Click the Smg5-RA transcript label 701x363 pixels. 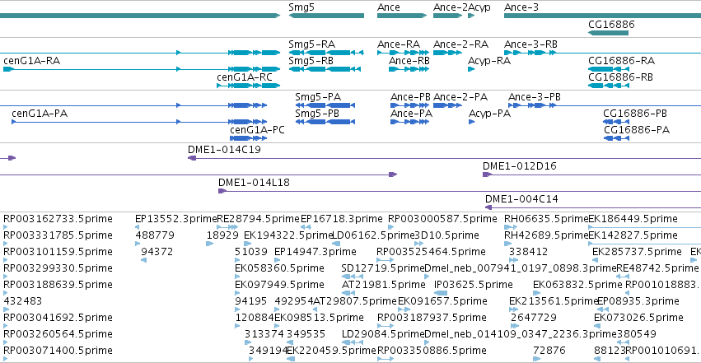pos(311,44)
